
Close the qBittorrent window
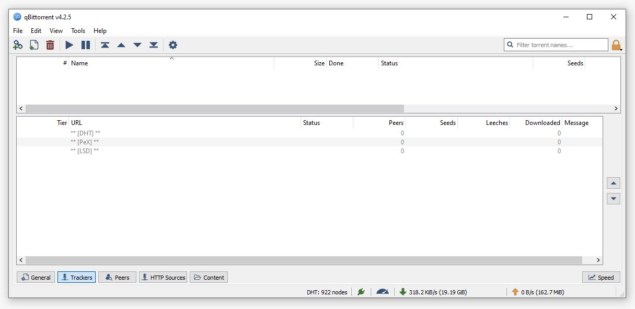[x=614, y=17]
